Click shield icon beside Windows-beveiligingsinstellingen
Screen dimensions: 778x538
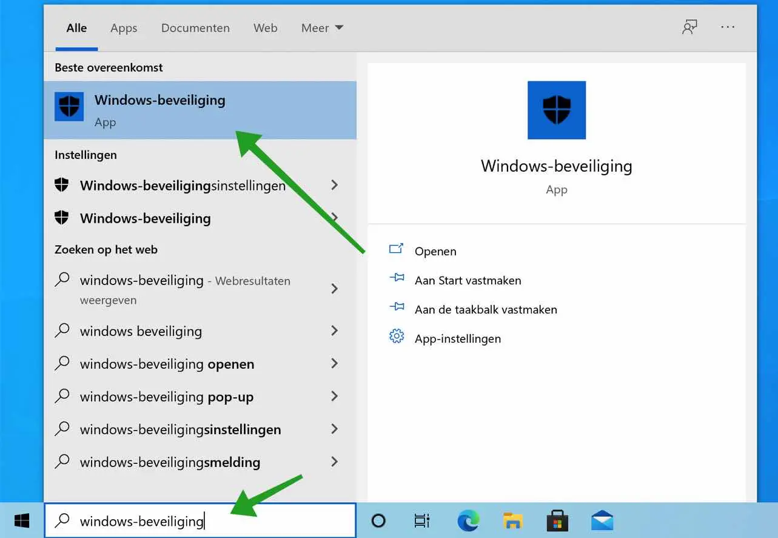tap(62, 185)
